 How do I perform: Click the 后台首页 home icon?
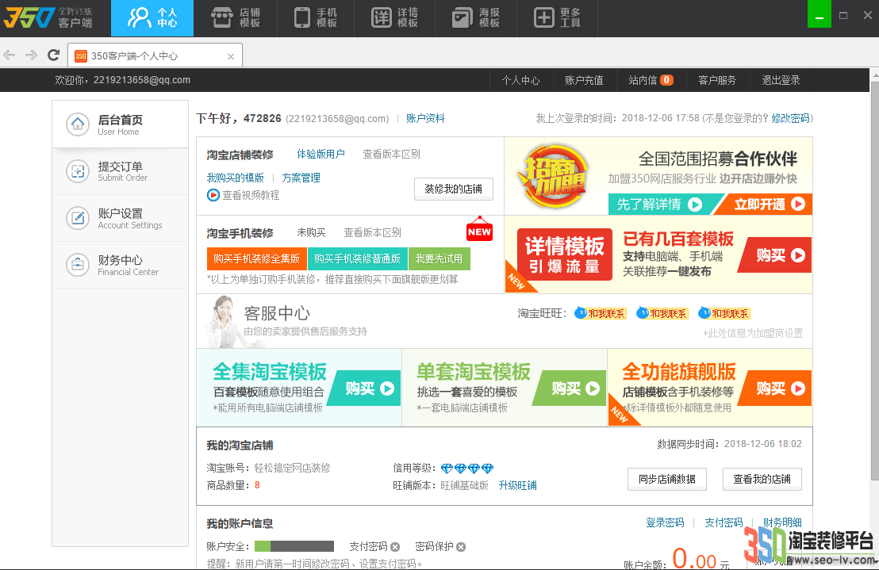coord(78,124)
